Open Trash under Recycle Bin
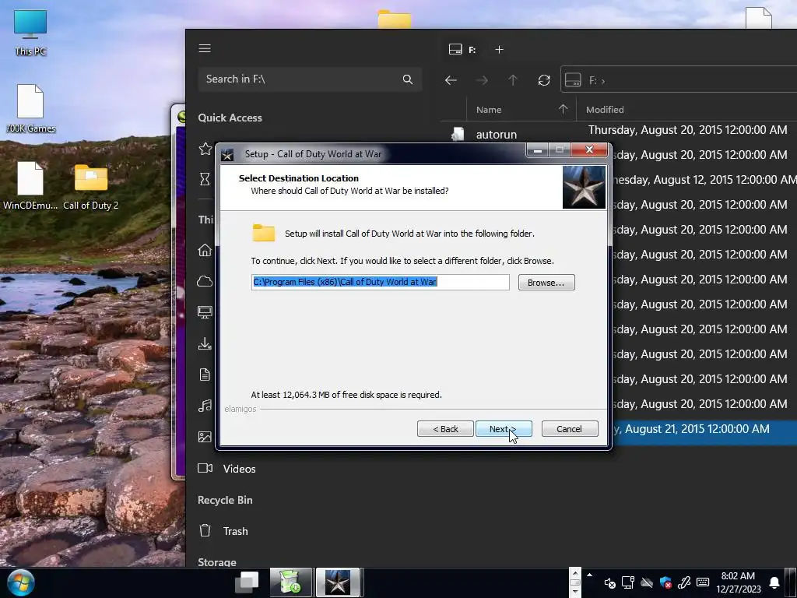This screenshot has height=598, width=797. click(223, 531)
